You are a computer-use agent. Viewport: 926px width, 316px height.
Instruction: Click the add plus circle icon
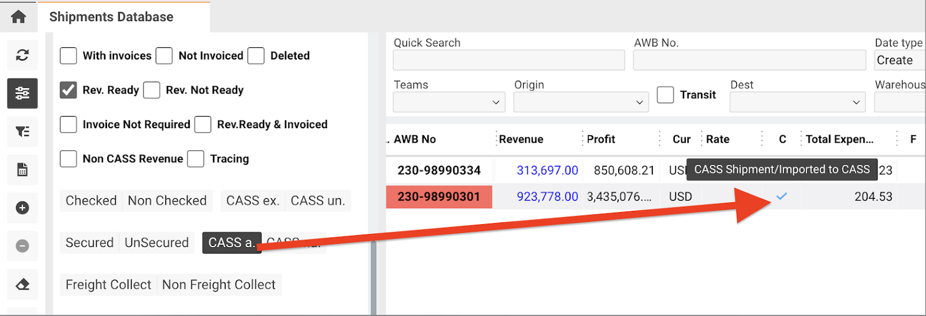click(x=23, y=208)
